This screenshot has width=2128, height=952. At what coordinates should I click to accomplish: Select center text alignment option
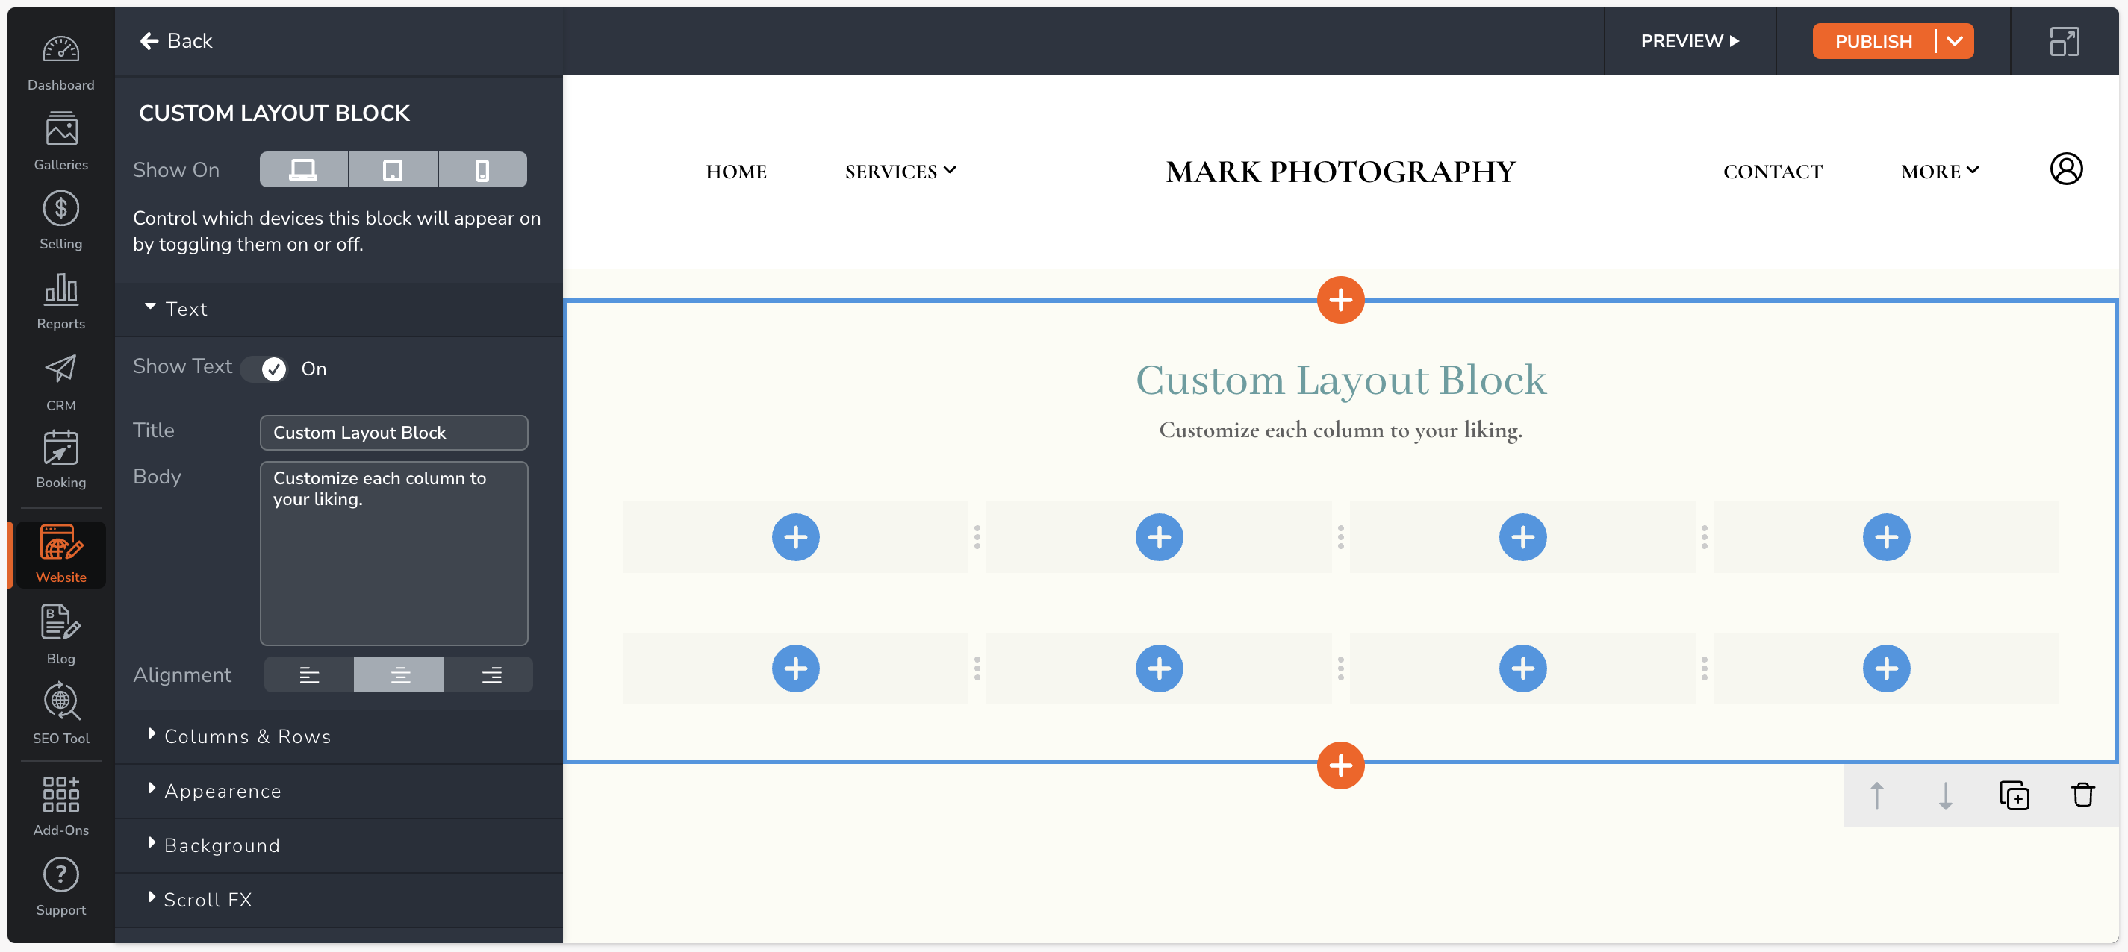399,674
